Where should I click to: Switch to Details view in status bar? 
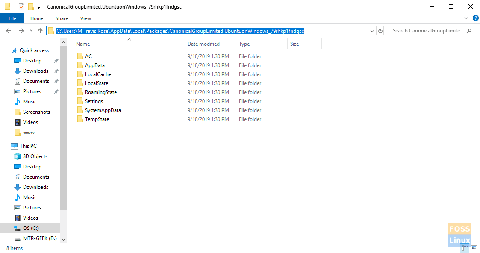465,248
